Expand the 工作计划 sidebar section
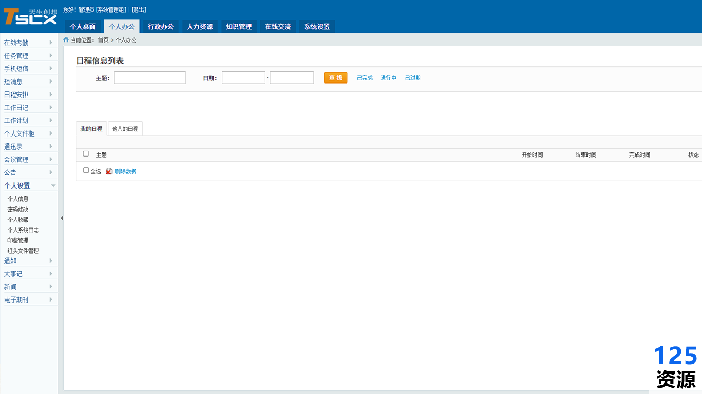The image size is (702, 394). click(x=29, y=120)
